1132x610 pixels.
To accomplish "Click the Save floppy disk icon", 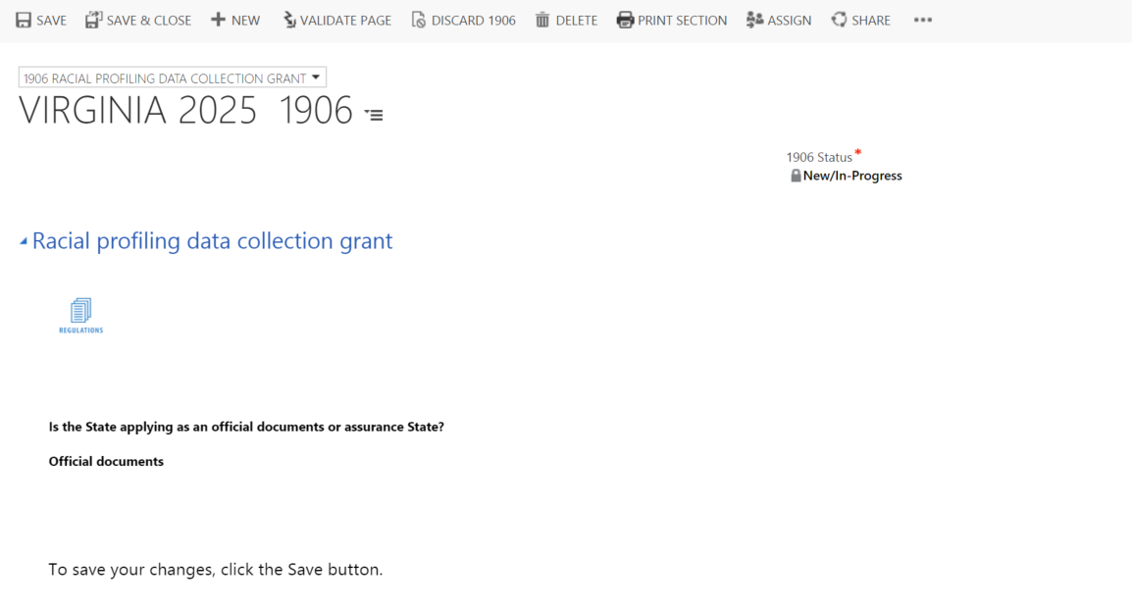I will (24, 20).
